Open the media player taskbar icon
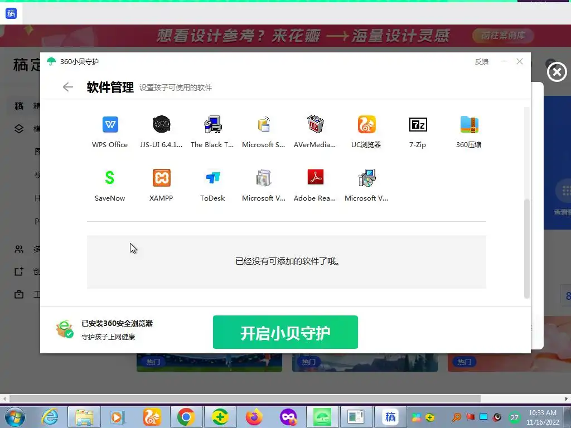Screen dimensions: 571x428 click(117, 417)
